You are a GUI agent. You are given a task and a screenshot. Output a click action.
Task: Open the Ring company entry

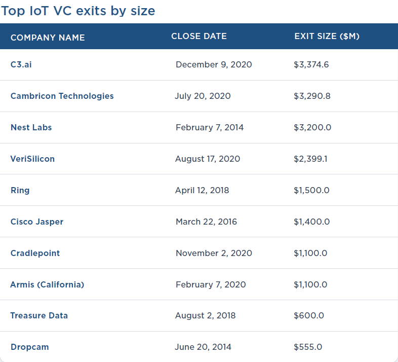click(20, 190)
